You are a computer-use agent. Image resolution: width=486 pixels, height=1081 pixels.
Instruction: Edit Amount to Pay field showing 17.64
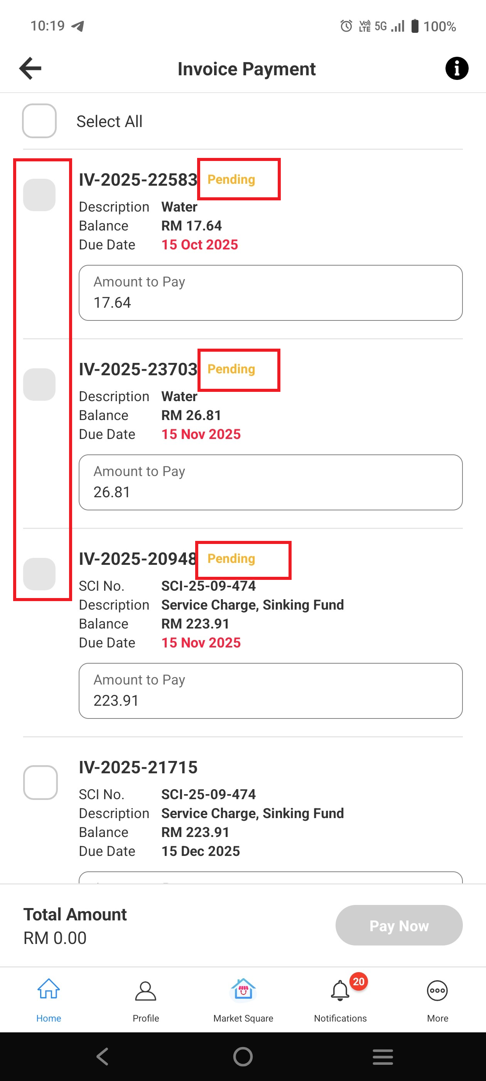[270, 293]
